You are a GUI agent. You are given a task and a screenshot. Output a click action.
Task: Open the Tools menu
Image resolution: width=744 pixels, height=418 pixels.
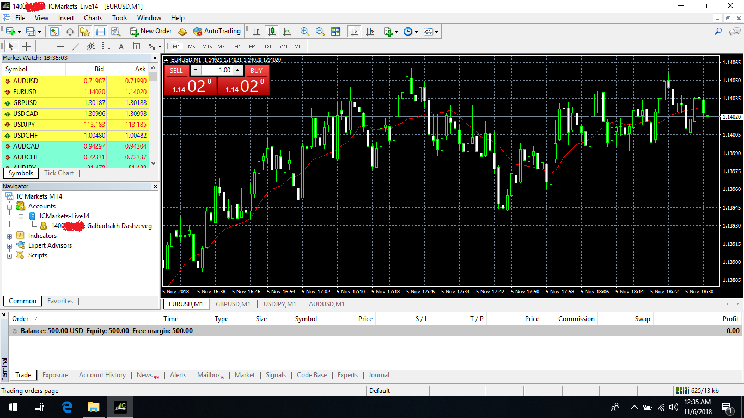[120, 18]
